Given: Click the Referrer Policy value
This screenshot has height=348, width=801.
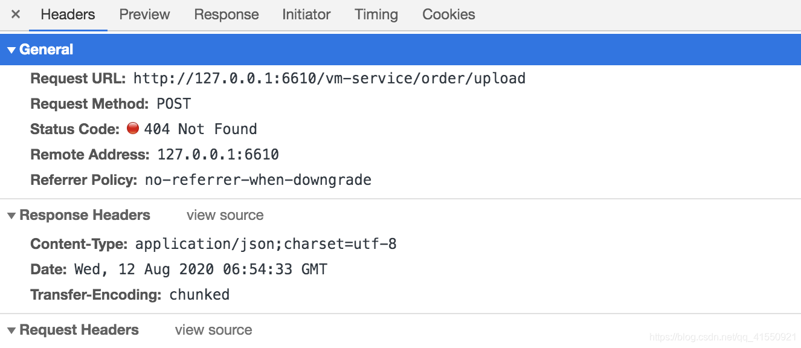Looking at the screenshot, I should click(x=258, y=179).
